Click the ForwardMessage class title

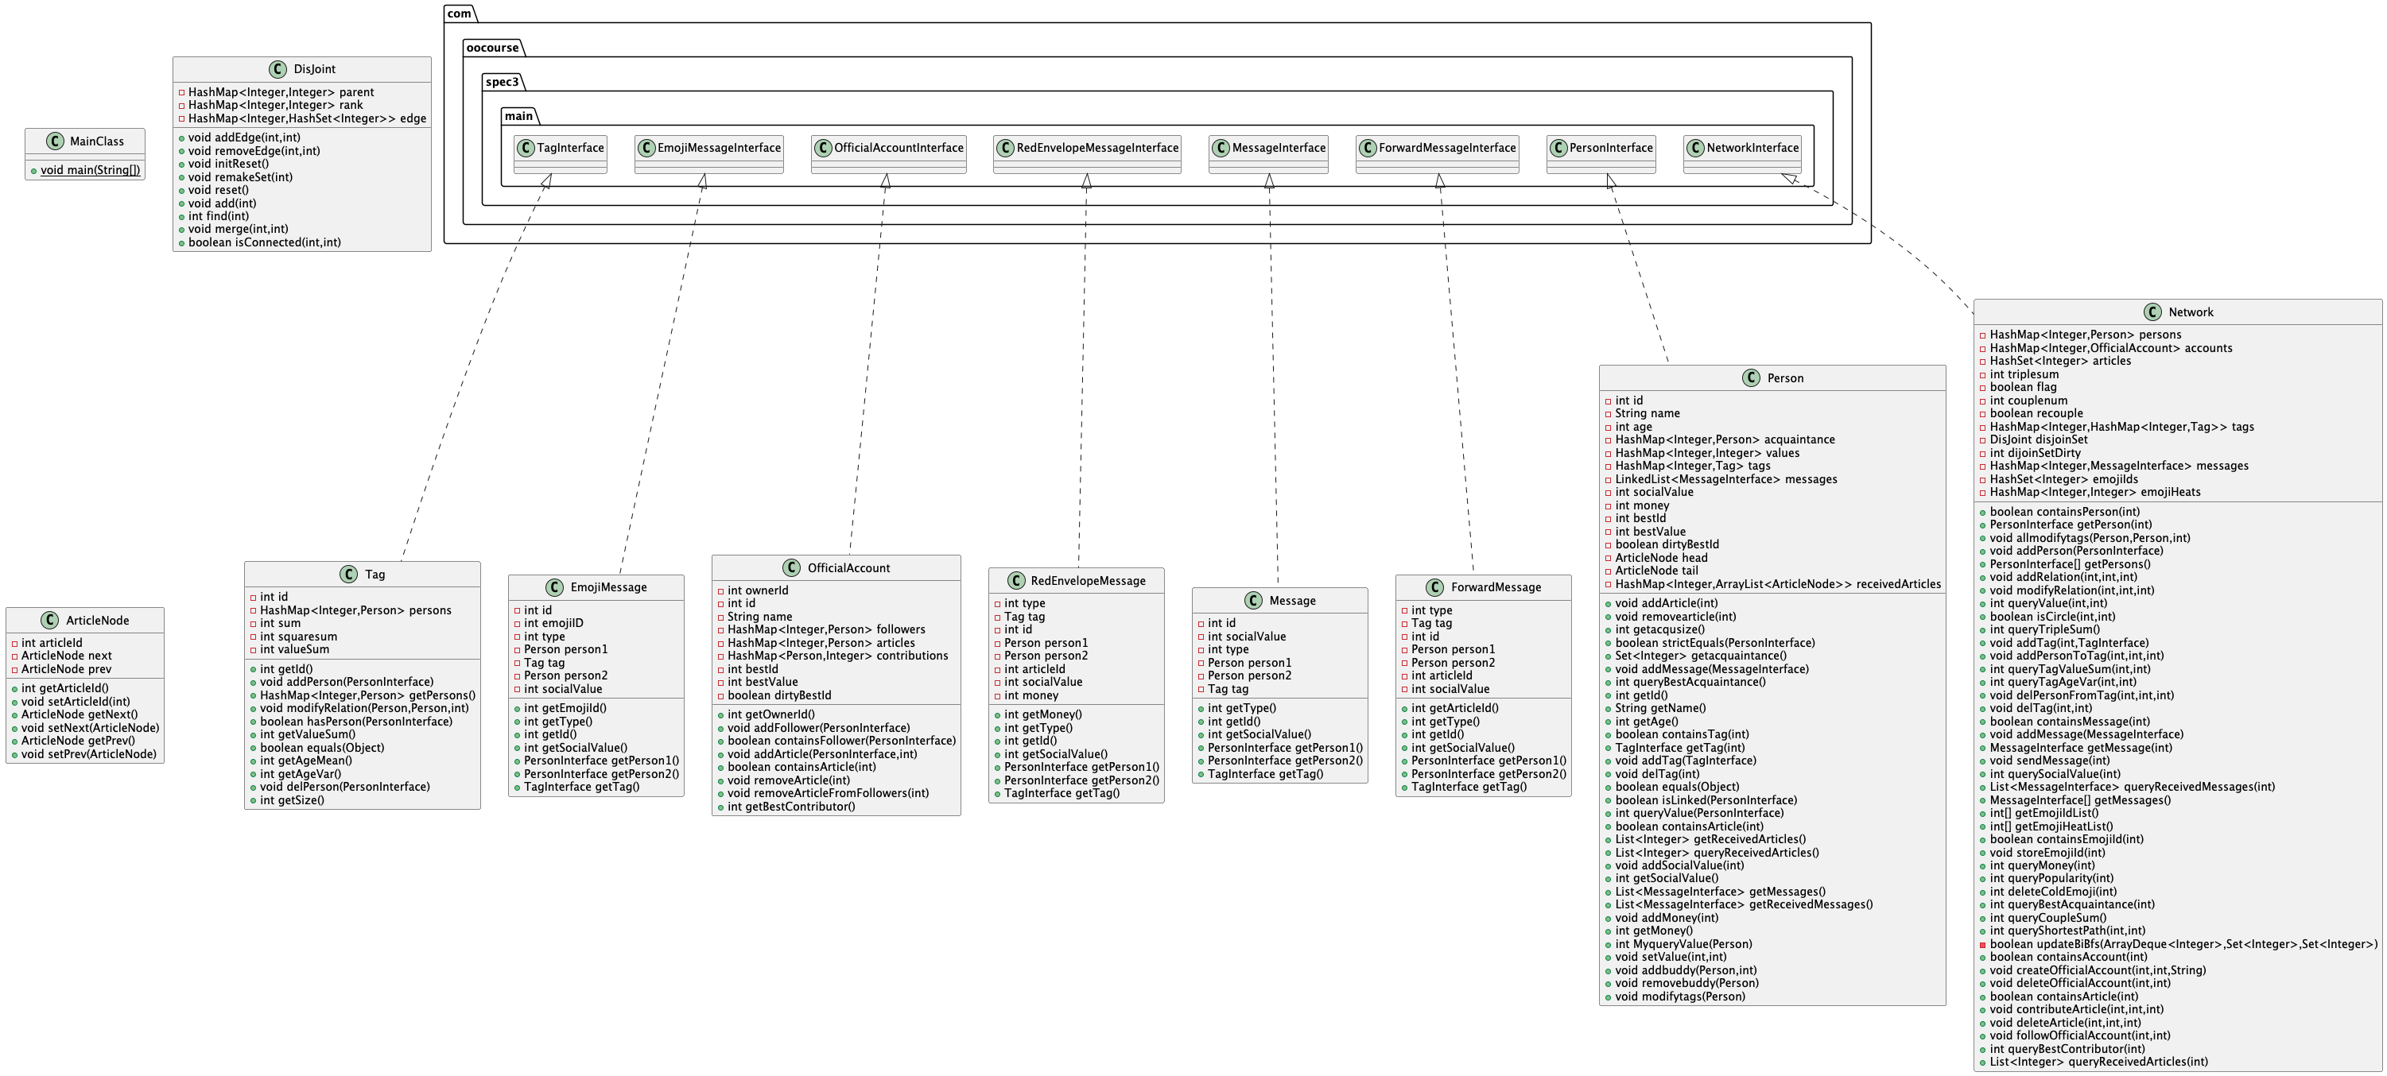(x=1496, y=587)
